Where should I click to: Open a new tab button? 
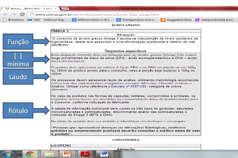[x=65, y=8]
